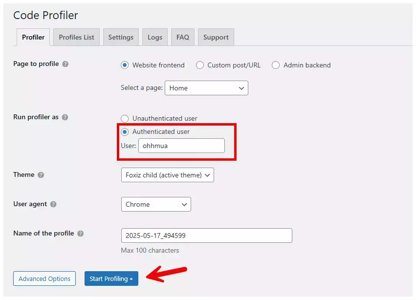
Task: Switch to the Profiles List tab
Action: point(76,37)
